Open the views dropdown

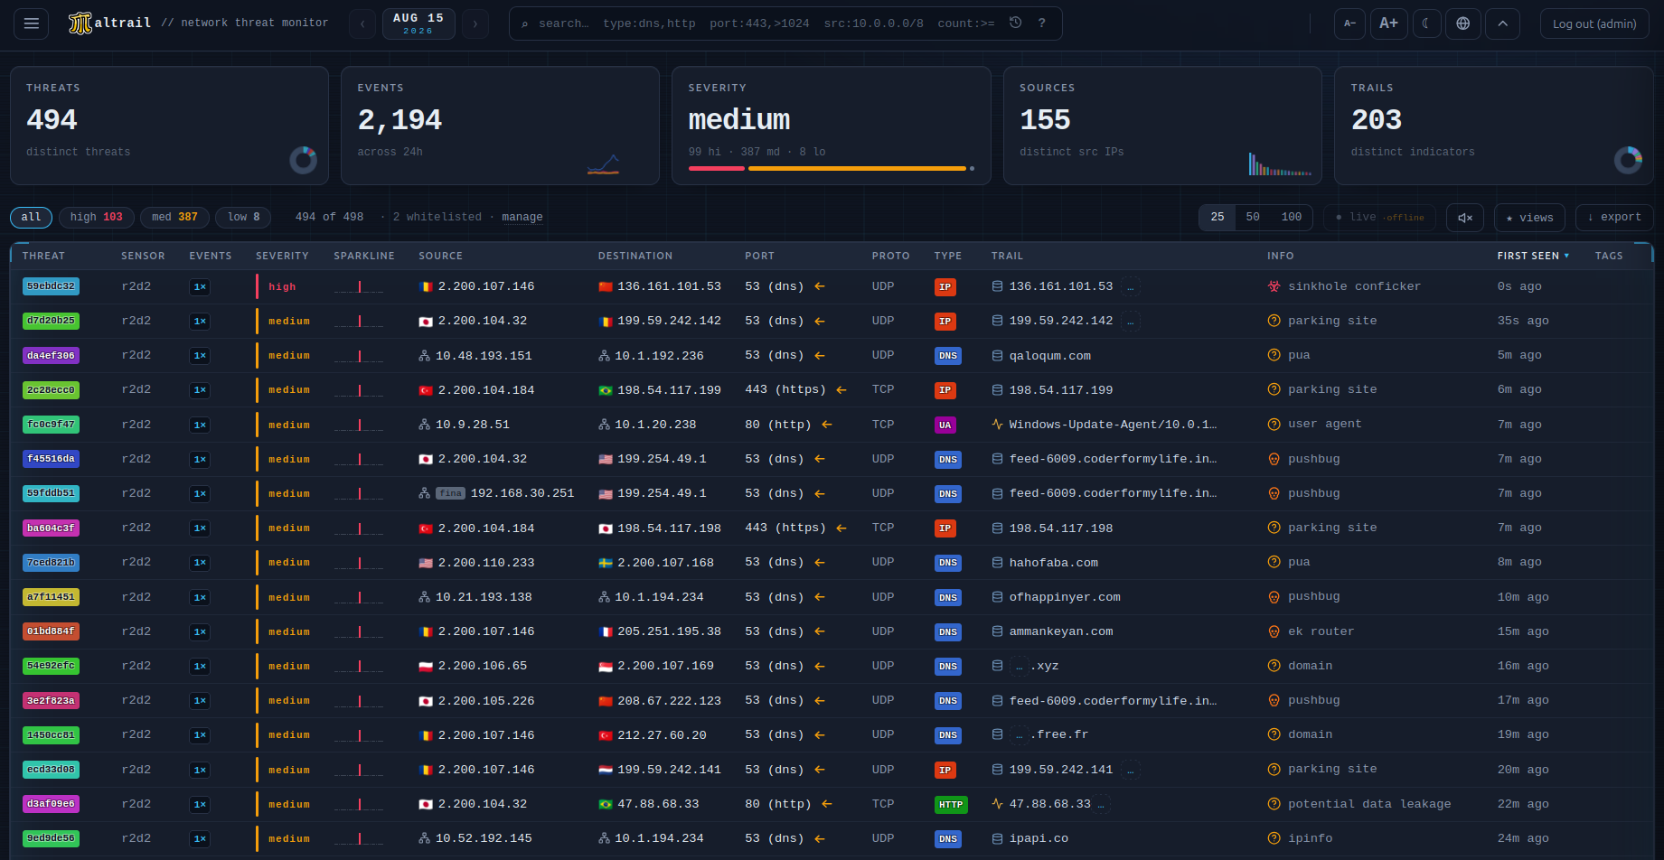pos(1529,218)
